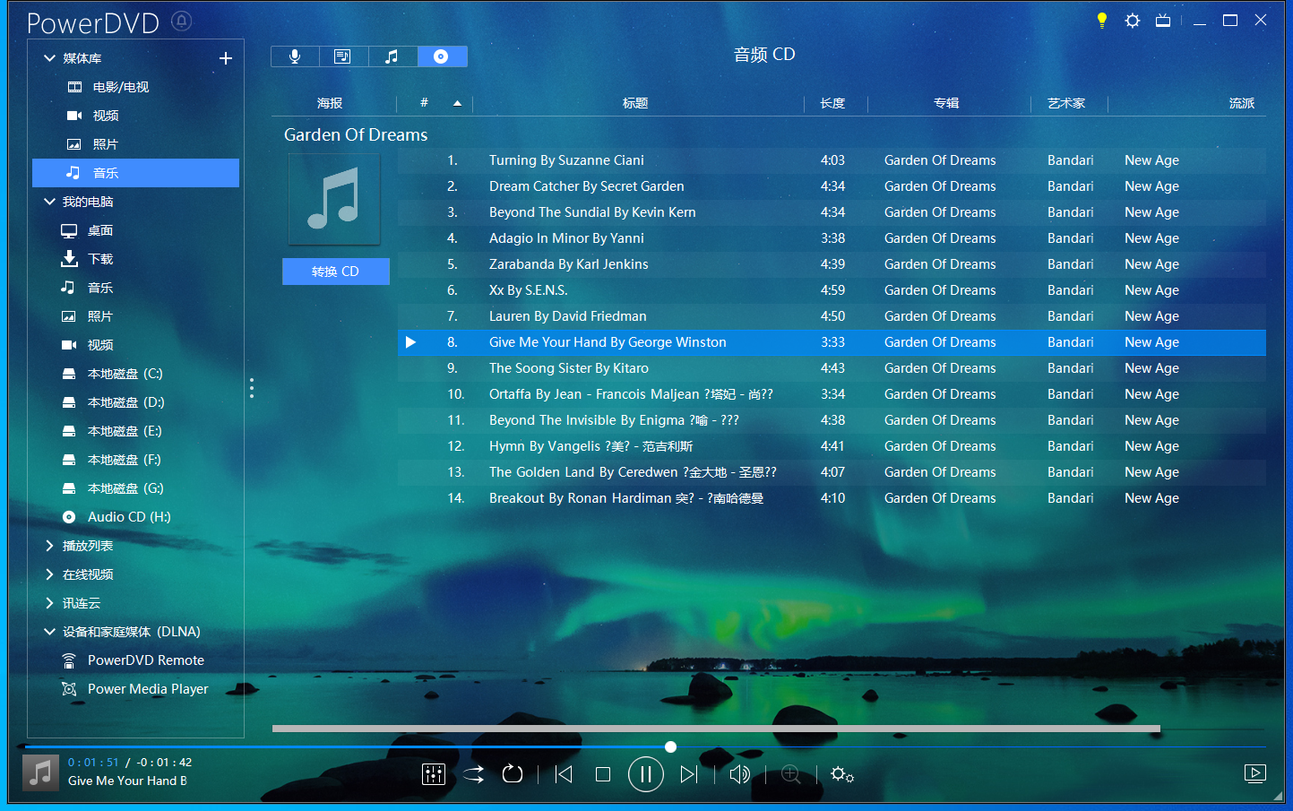Select the album list view tab

[343, 56]
